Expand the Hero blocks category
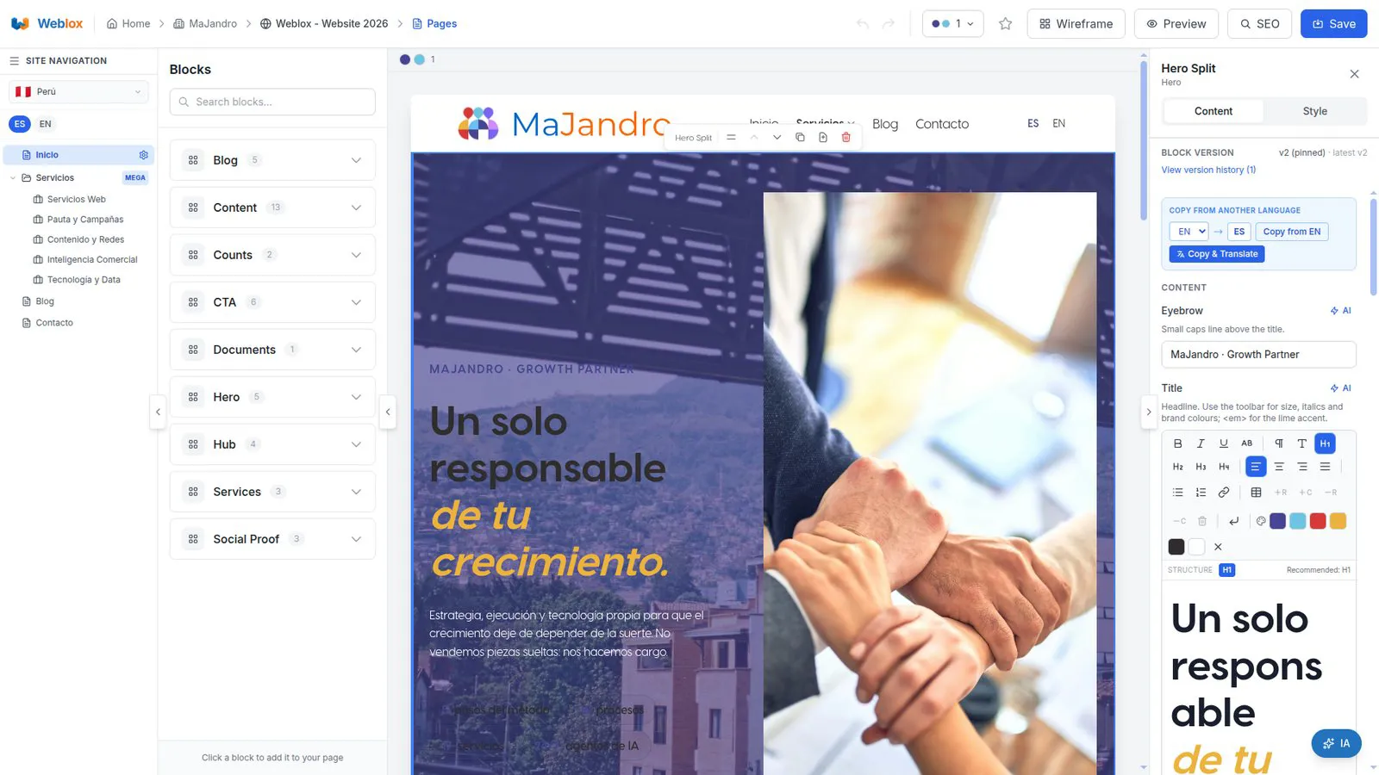The width and height of the screenshot is (1379, 775). point(272,397)
